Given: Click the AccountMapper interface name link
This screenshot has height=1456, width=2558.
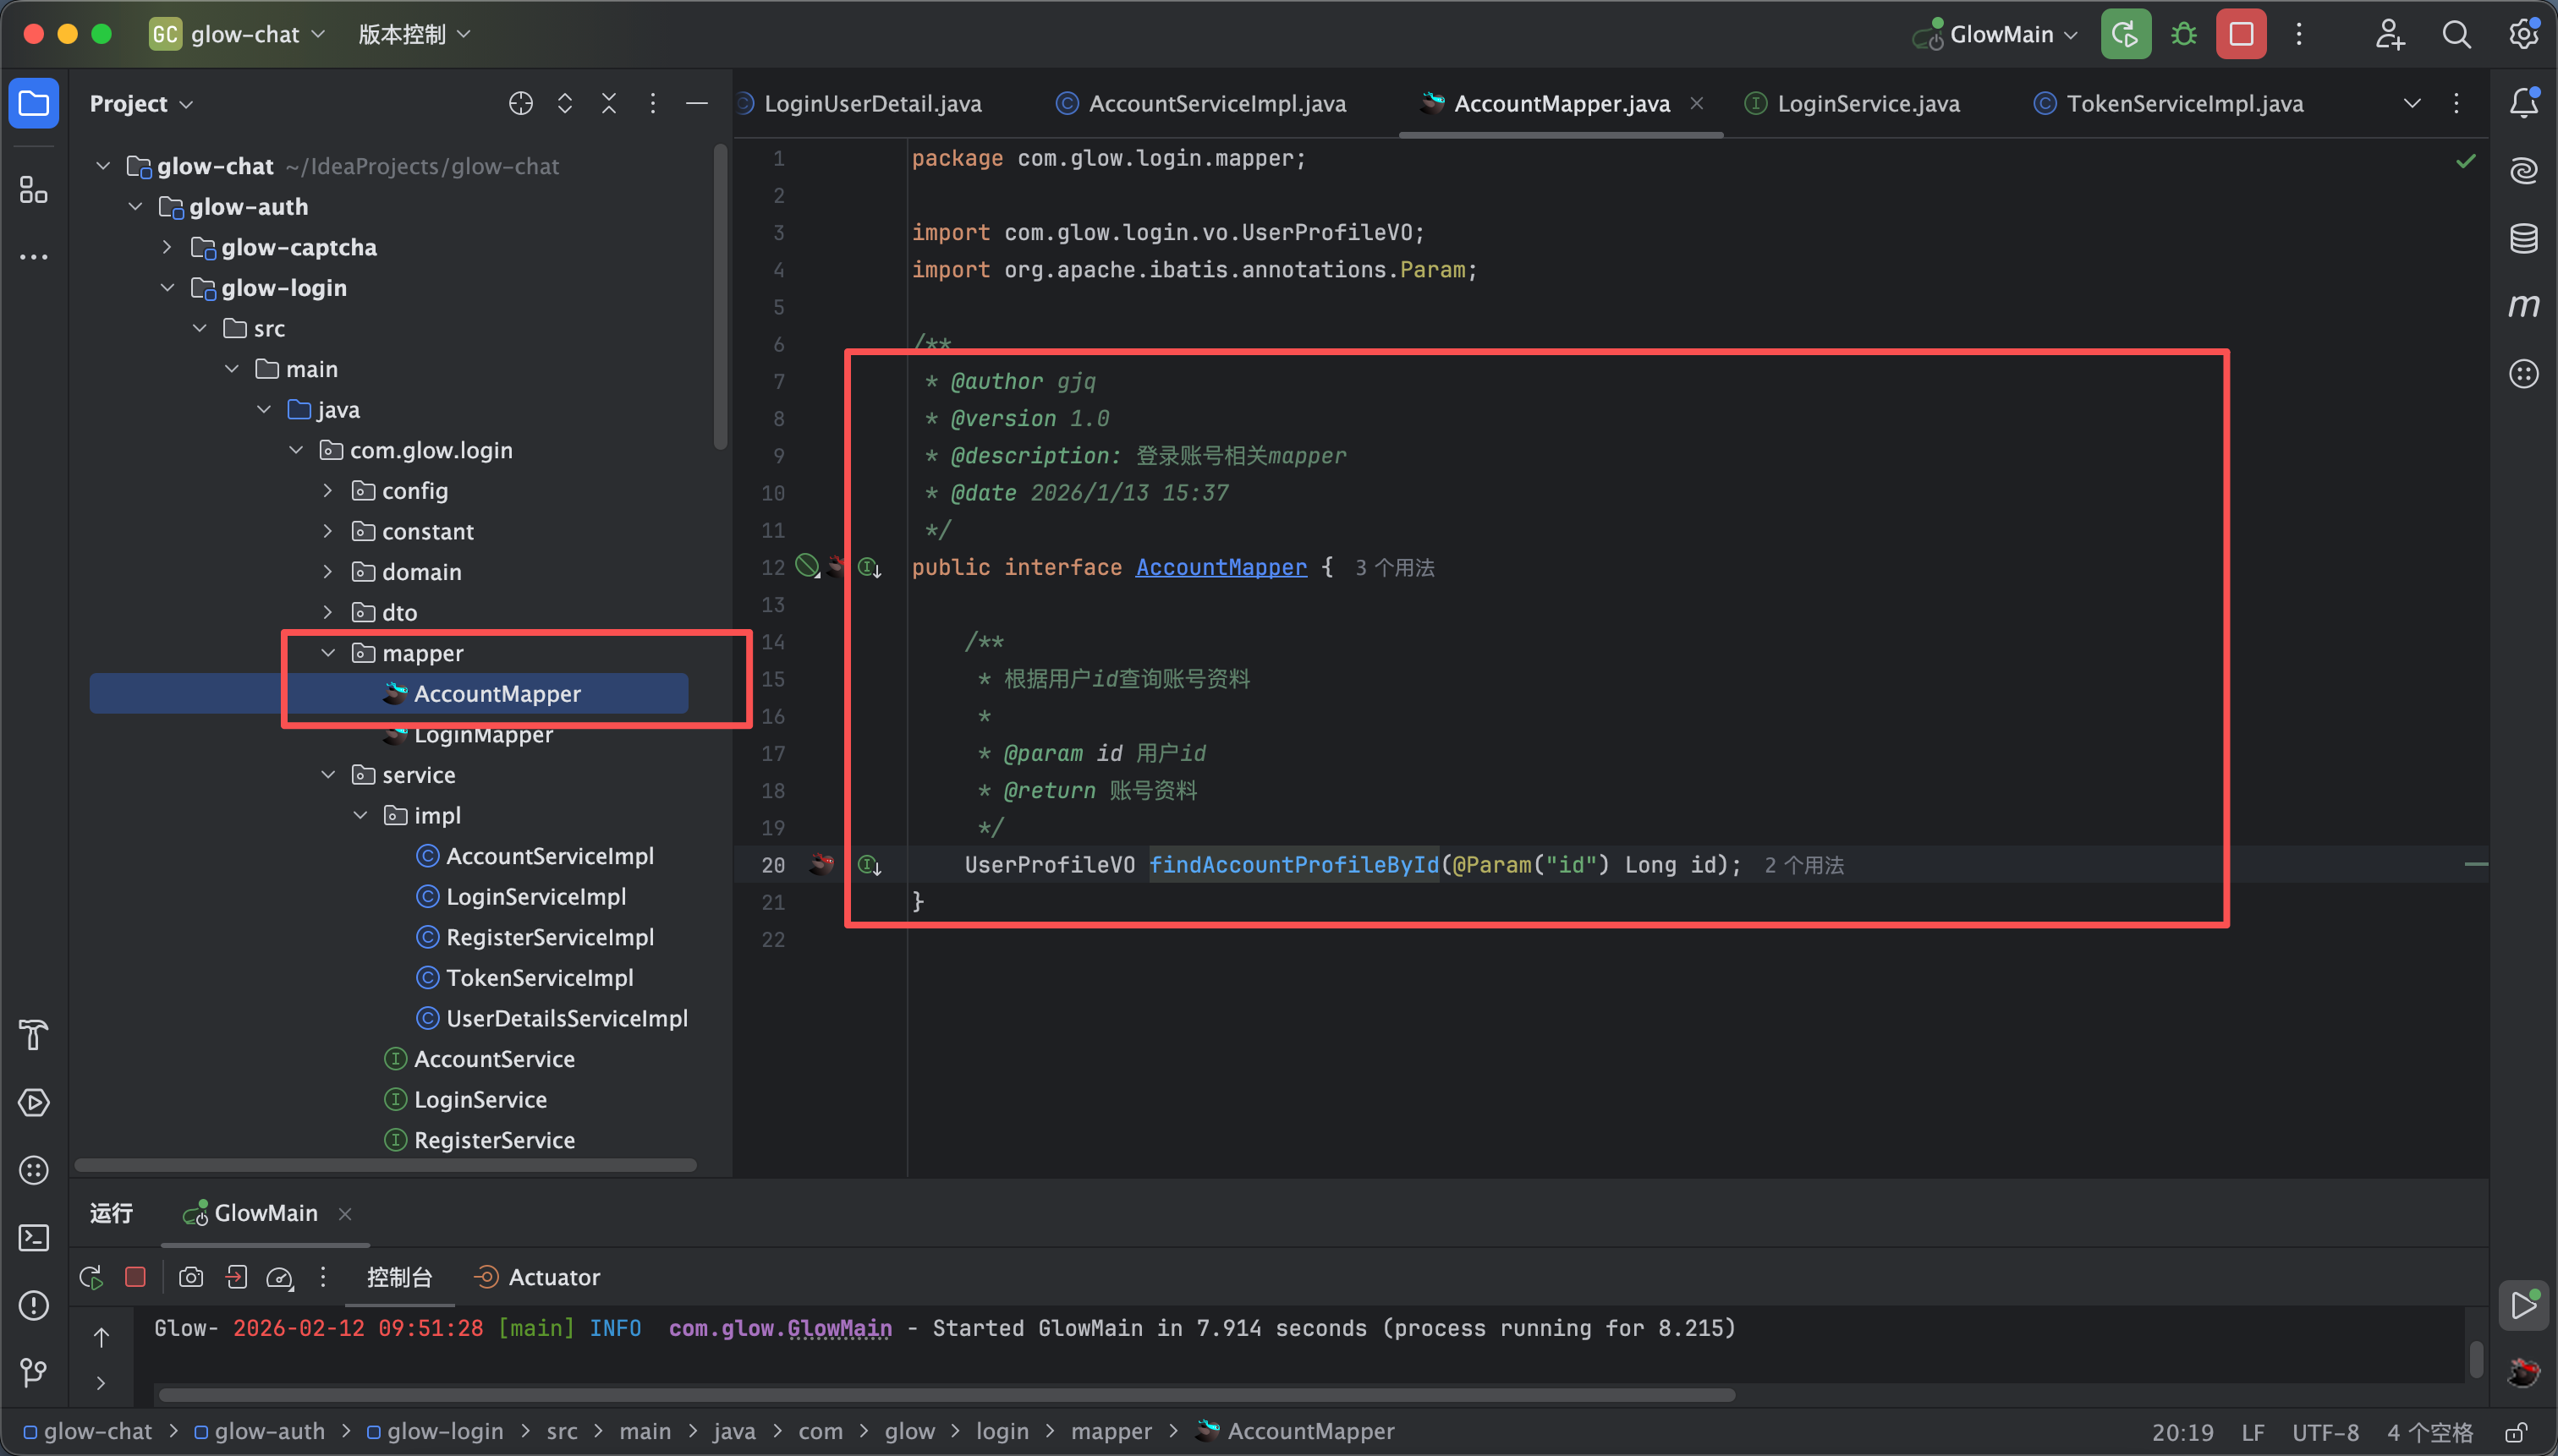Looking at the screenshot, I should click(1221, 567).
